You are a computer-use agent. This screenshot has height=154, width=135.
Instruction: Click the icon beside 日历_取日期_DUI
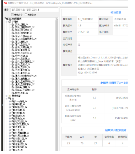[13, 70]
